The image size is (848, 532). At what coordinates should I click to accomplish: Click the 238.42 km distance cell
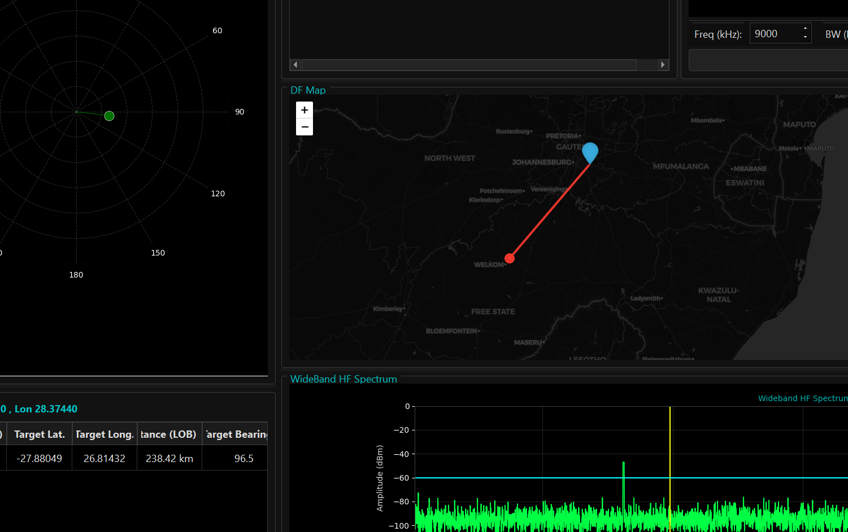(169, 458)
